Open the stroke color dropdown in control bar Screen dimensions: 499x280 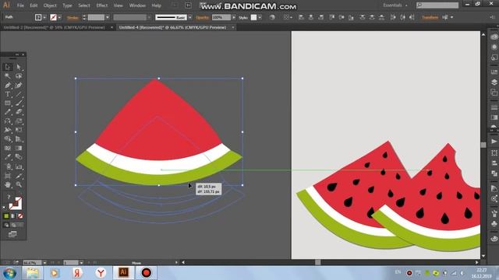[60, 17]
